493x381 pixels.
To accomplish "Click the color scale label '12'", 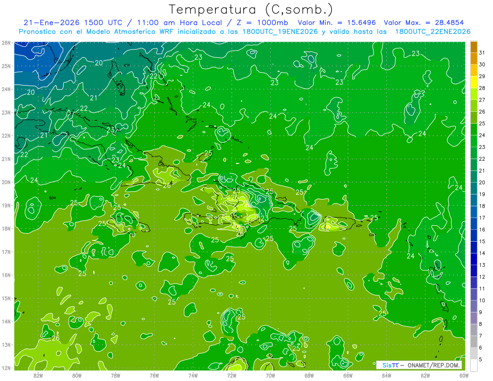I will point(482,277).
